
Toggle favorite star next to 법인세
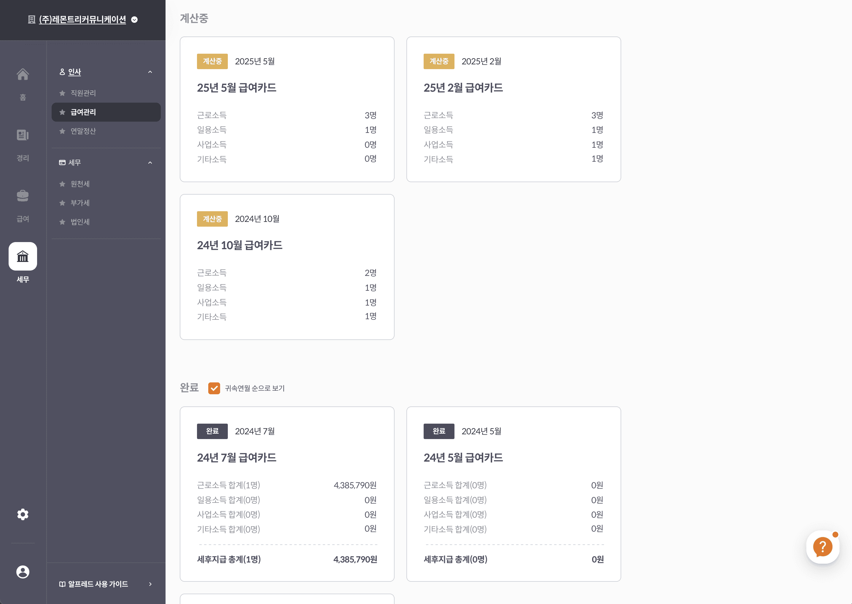(63, 222)
